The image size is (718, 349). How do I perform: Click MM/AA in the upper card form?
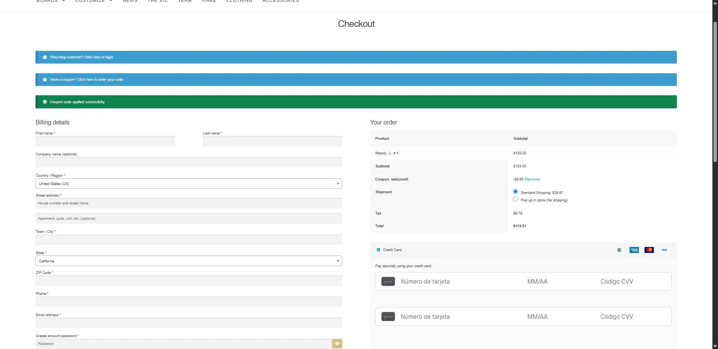[537, 282]
